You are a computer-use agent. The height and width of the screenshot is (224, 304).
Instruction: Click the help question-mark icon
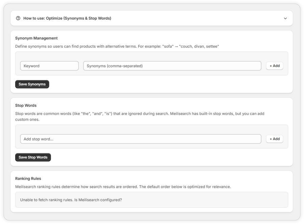tap(18, 18)
